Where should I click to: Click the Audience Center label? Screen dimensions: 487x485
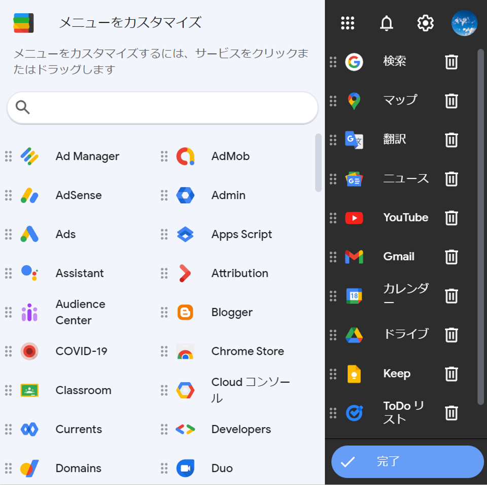coord(81,312)
